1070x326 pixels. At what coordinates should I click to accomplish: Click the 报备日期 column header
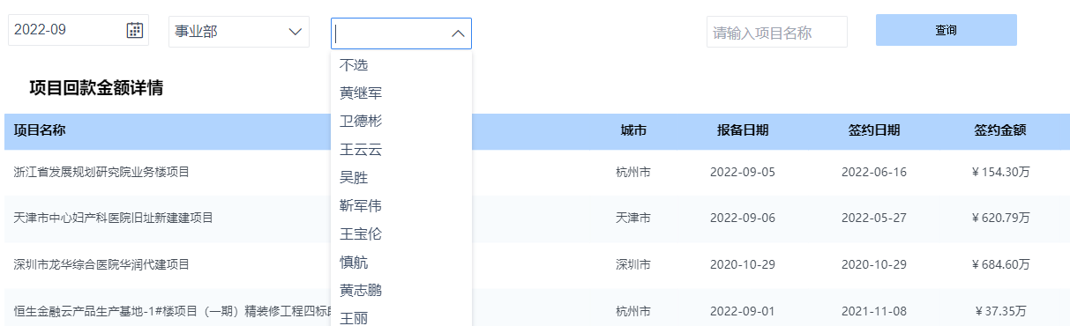point(743,130)
